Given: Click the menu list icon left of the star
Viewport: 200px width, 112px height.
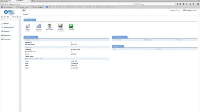Looking at the screenshot, I should [2, 17].
